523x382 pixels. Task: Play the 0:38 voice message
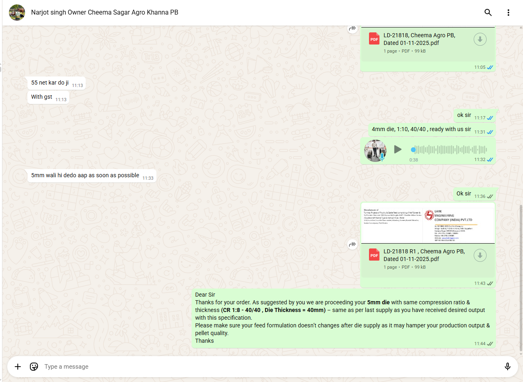[x=398, y=149]
